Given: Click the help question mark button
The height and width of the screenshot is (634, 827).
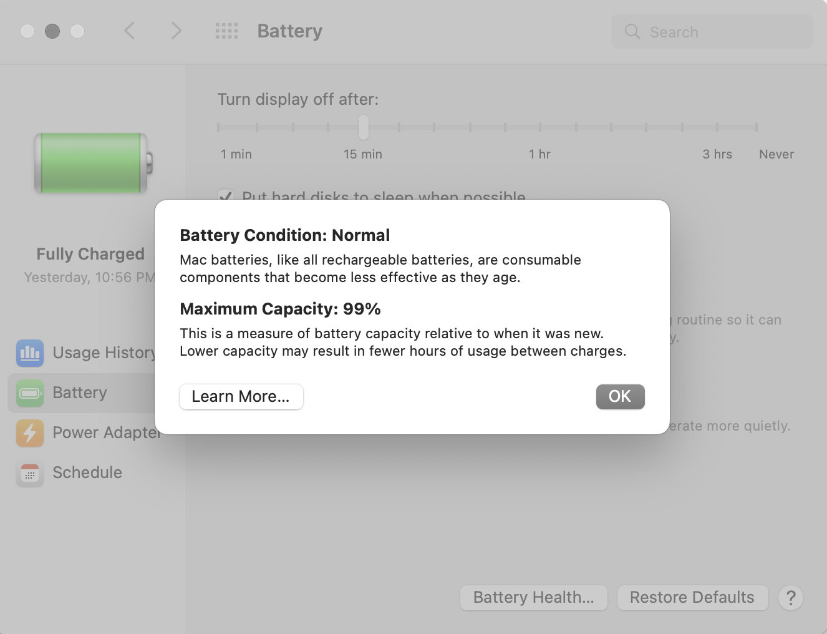Looking at the screenshot, I should (791, 598).
